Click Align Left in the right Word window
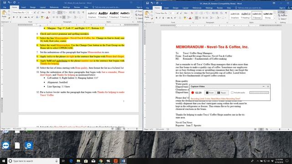 click(197, 18)
